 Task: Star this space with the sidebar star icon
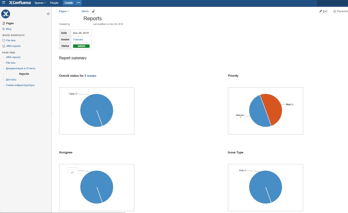point(48,14)
